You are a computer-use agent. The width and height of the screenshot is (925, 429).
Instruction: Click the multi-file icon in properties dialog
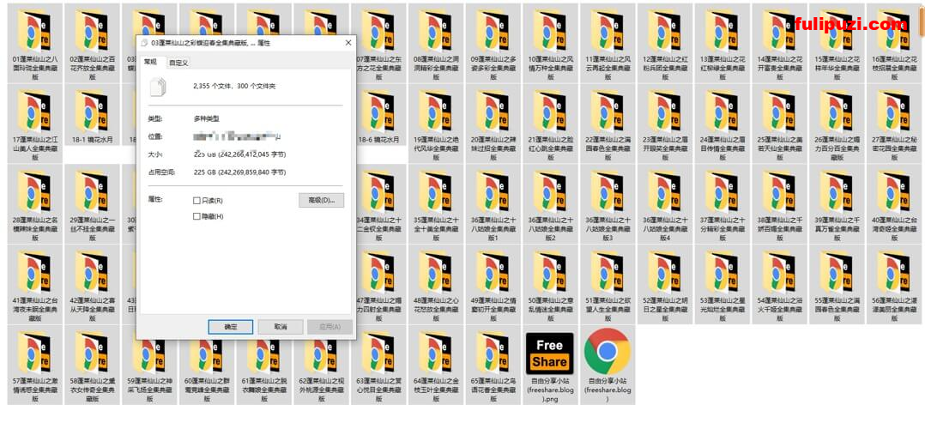[x=159, y=86]
